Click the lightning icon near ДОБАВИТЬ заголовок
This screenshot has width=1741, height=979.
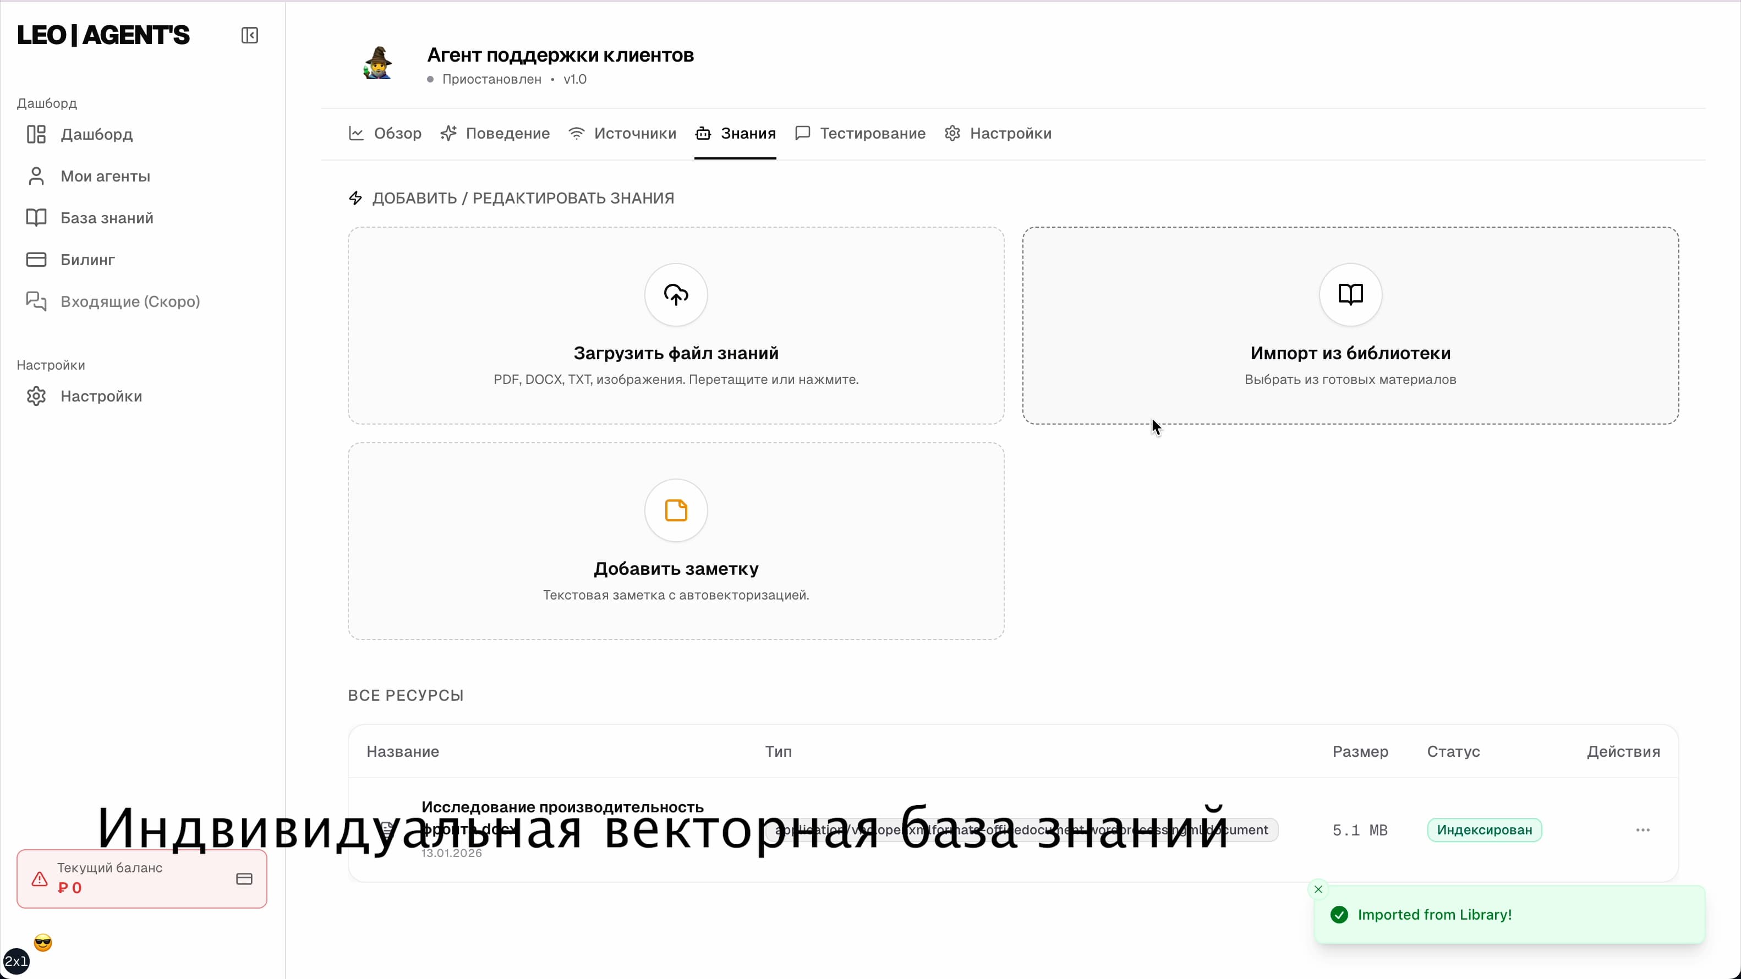tap(356, 197)
